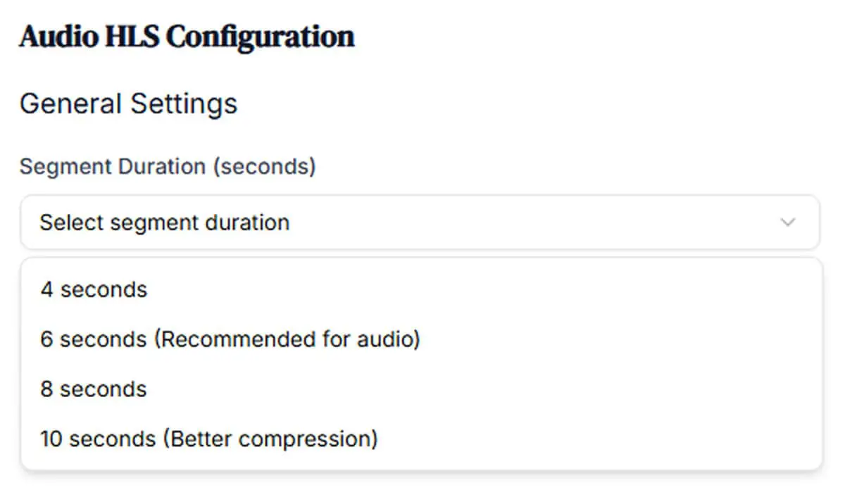
Task: Click the 'Recommended for audio' note in the list
Action: pyautogui.click(x=287, y=339)
